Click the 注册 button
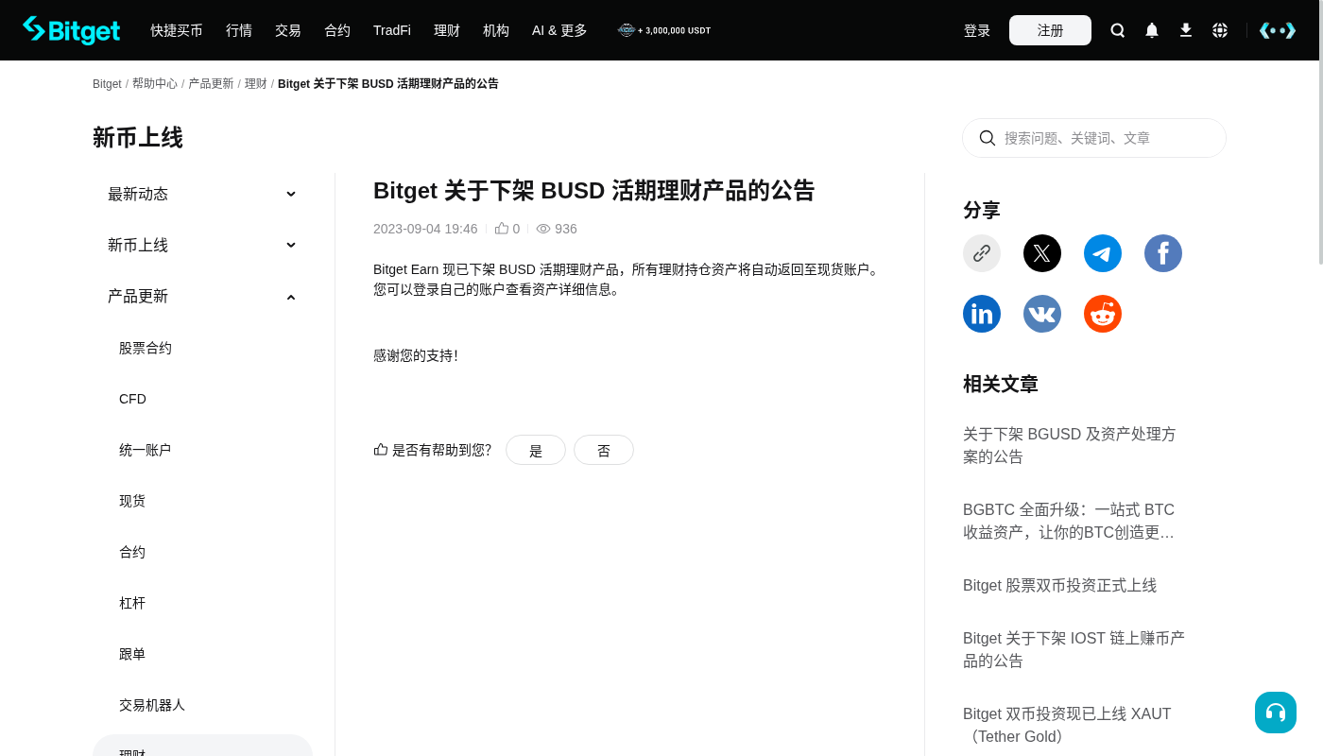Viewport: 1323px width, 756px height. point(1050,30)
